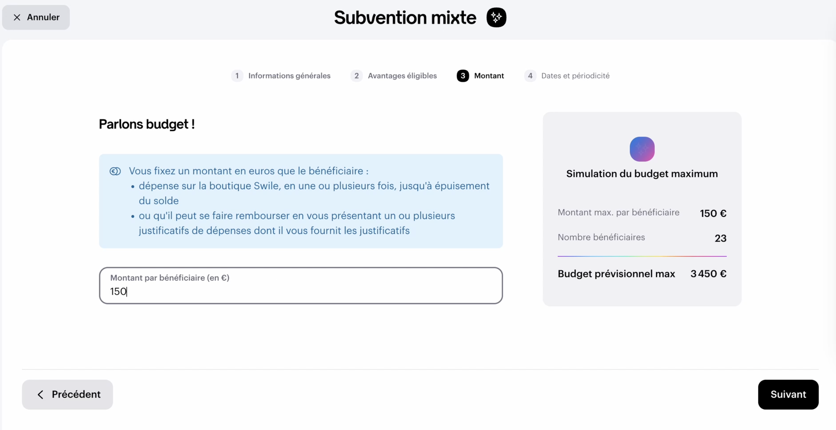
Task: Click the Nombre bénéficiaires value 23
Action: click(720, 238)
